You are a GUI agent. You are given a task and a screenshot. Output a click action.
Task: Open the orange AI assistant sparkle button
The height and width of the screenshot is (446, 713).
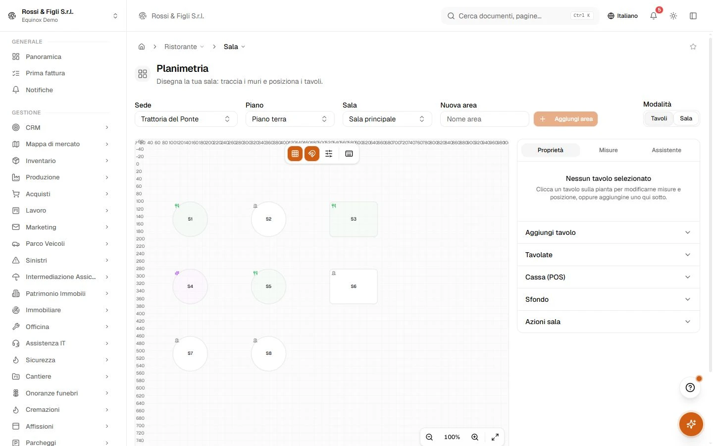(691, 424)
